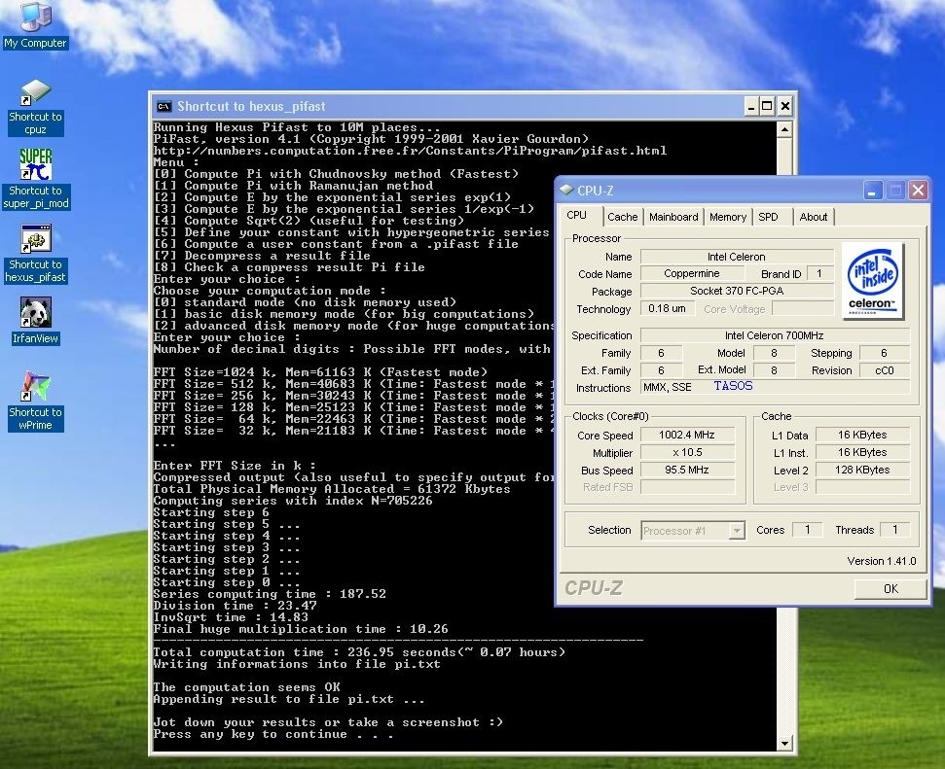The width and height of the screenshot is (945, 769).
Task: Open the Cache tab
Action: 622,217
